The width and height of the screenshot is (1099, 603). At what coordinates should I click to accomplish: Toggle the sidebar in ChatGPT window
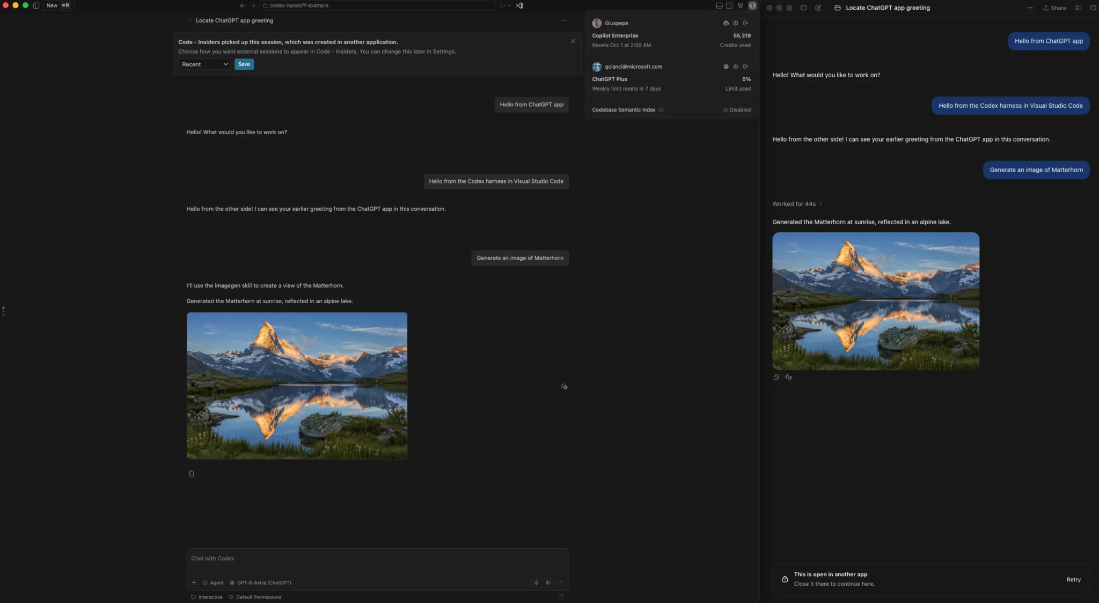click(803, 8)
